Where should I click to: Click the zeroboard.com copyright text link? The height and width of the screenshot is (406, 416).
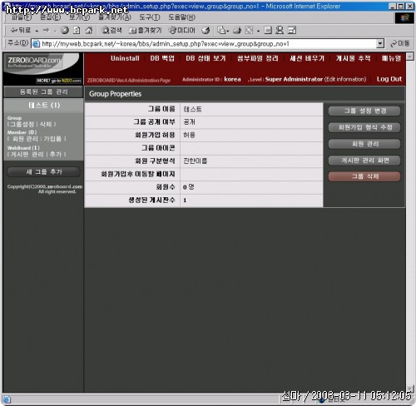pyautogui.click(x=65, y=186)
